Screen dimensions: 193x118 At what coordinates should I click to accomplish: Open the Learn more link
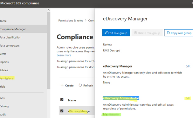click(64, 55)
